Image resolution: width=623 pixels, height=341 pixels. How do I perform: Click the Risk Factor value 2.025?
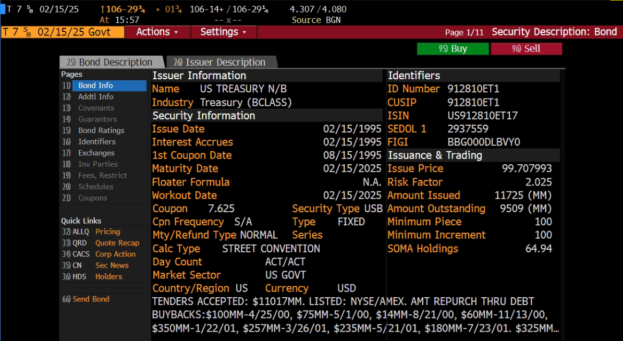click(539, 182)
